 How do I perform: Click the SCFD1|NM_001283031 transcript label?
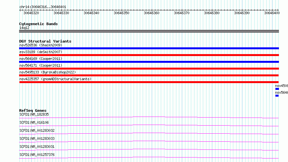click(x=37, y=147)
